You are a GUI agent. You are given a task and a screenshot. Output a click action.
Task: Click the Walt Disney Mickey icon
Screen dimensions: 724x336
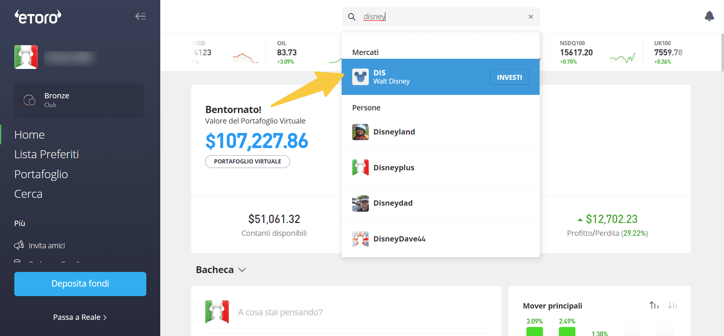click(x=360, y=77)
